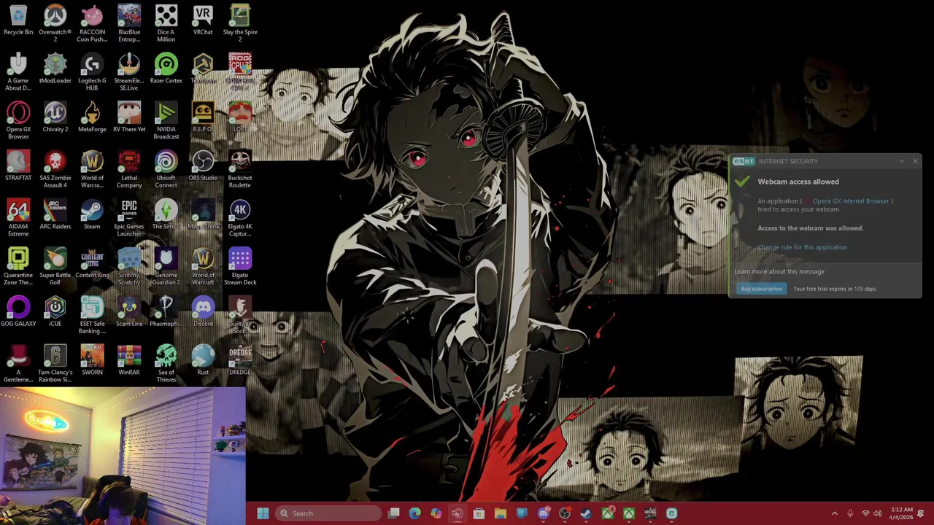
Task: Click the Opera GX Internet Browser link
Action: (851, 201)
